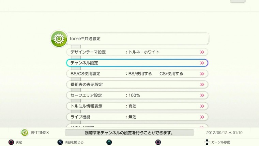
Task: Select the チャンネル設定 menu item
Action: tap(137, 63)
